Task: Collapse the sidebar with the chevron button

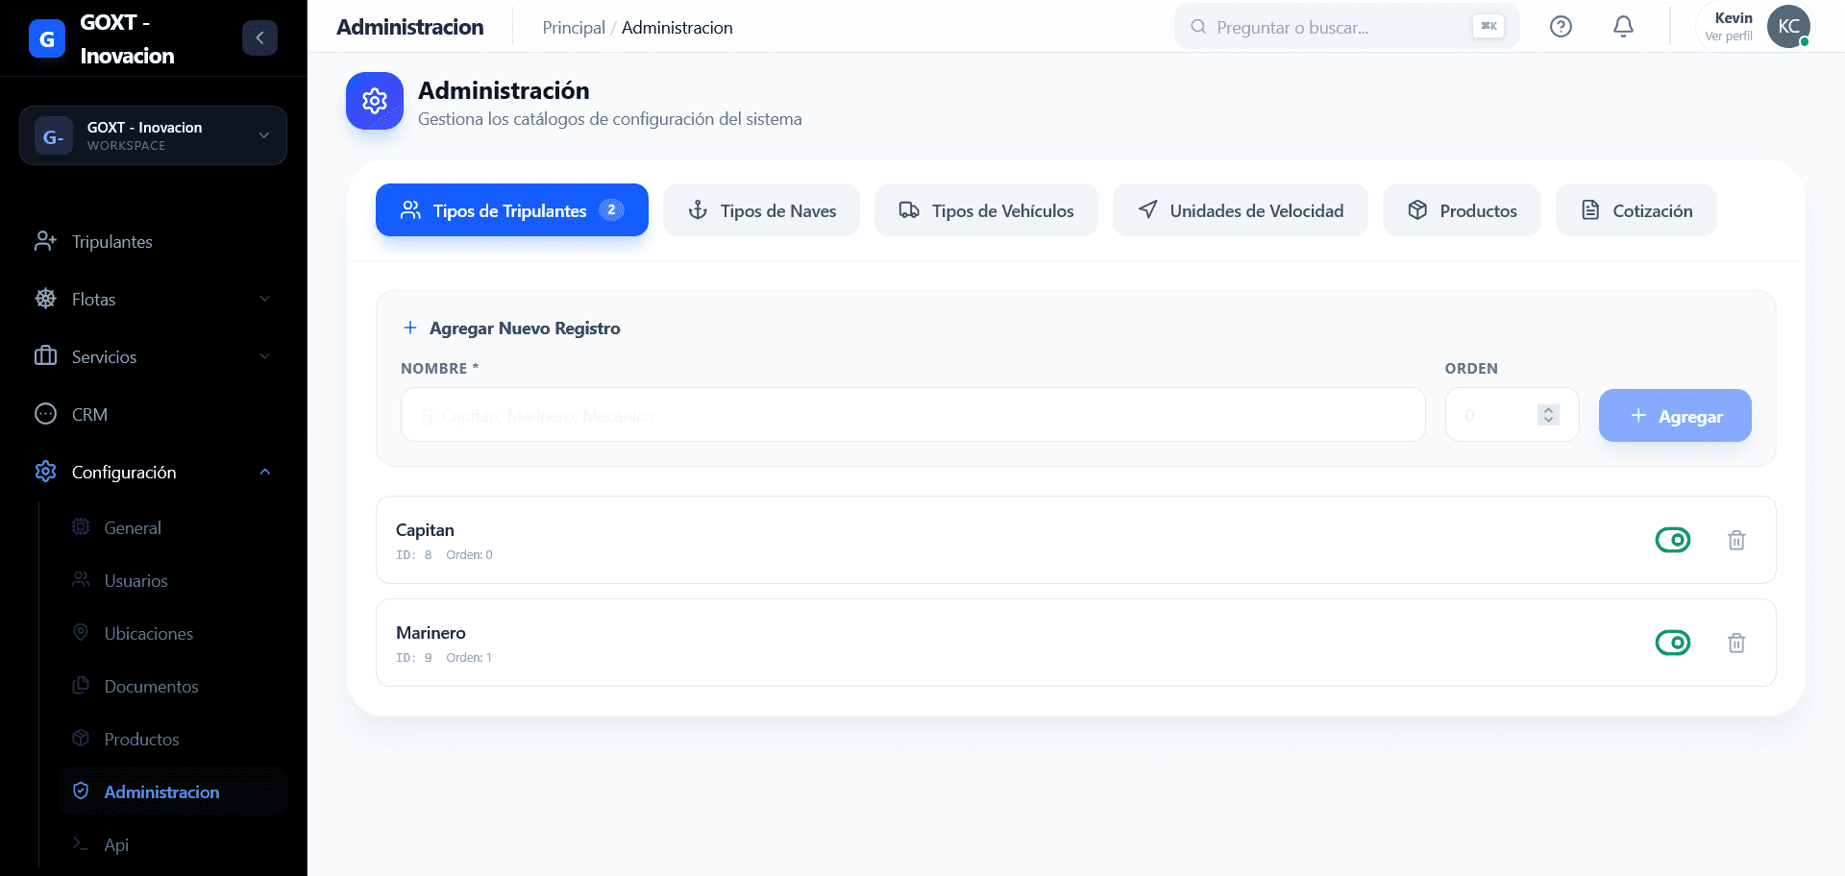Action: tap(259, 37)
